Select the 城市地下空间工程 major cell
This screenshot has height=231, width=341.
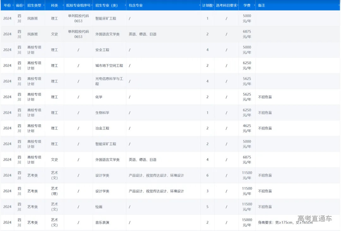pos(109,66)
